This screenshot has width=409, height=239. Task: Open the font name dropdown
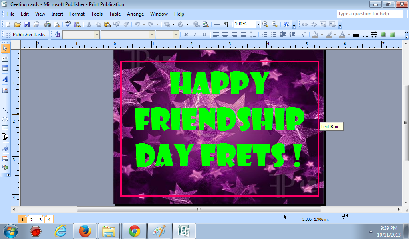153,35
